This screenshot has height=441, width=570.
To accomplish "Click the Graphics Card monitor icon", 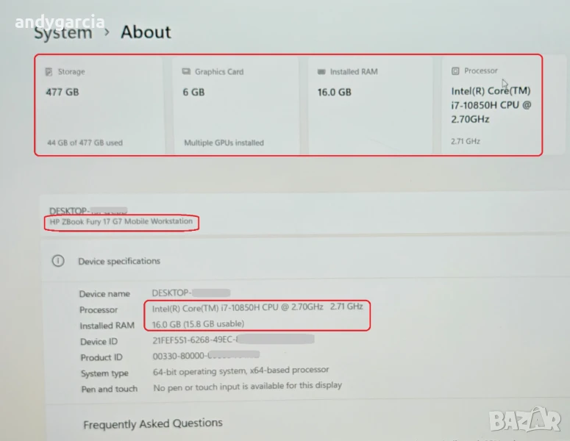I will coord(187,72).
